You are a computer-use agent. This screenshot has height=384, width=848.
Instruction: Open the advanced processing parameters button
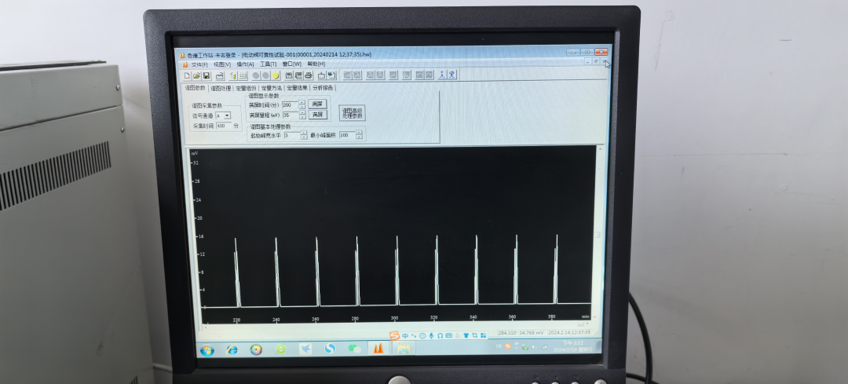click(352, 113)
